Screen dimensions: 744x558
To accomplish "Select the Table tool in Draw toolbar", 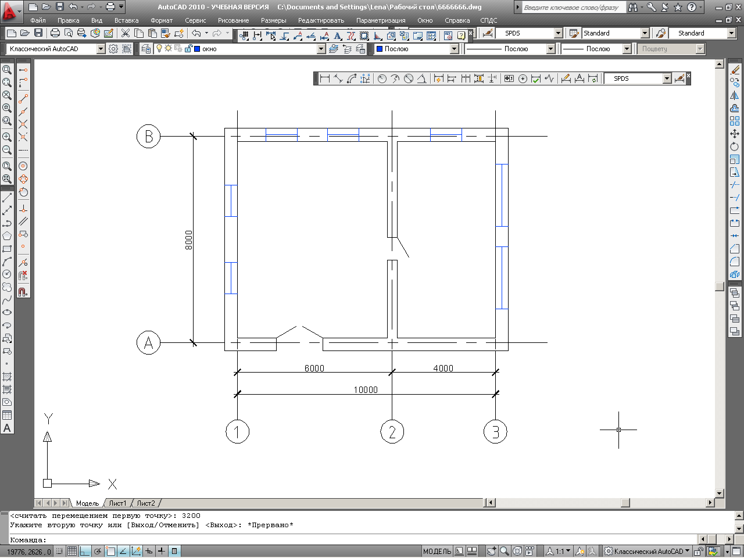I will pos(7,415).
